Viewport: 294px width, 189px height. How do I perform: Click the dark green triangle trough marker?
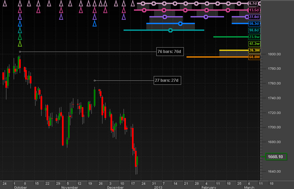(20, 37)
